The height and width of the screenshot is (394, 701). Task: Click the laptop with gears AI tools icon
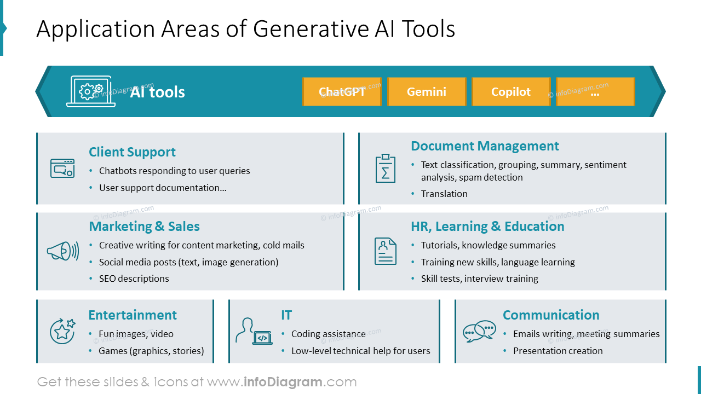tap(91, 91)
